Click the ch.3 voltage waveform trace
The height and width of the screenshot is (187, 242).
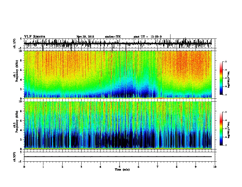(118, 157)
